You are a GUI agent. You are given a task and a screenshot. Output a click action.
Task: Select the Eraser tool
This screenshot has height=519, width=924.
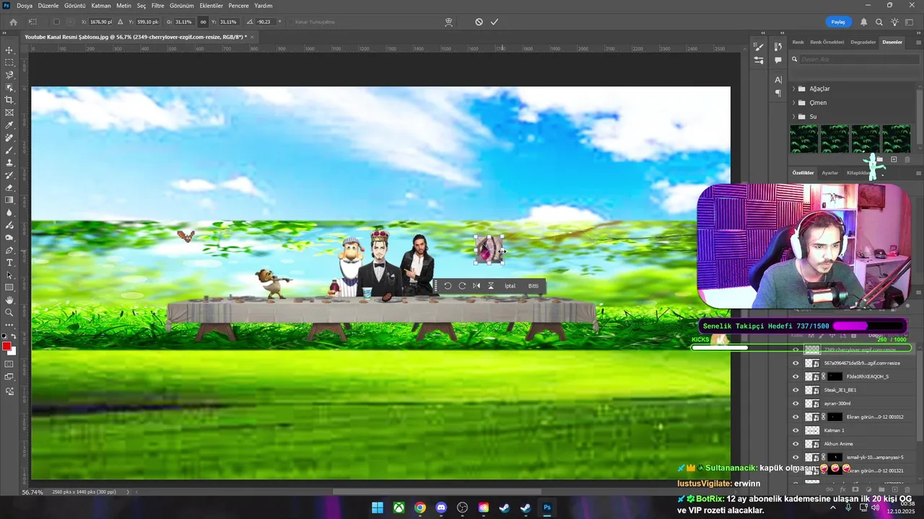[9, 187]
